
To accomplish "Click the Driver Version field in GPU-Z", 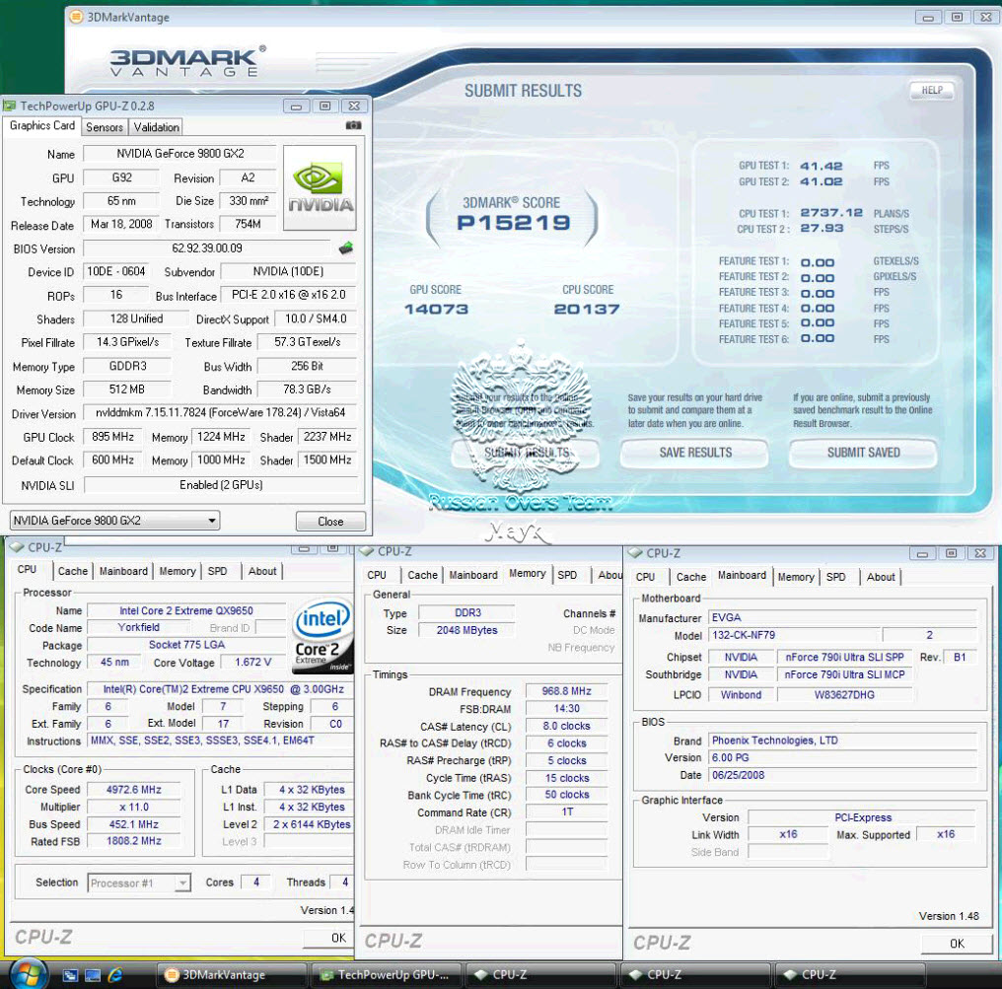I will (221, 413).
